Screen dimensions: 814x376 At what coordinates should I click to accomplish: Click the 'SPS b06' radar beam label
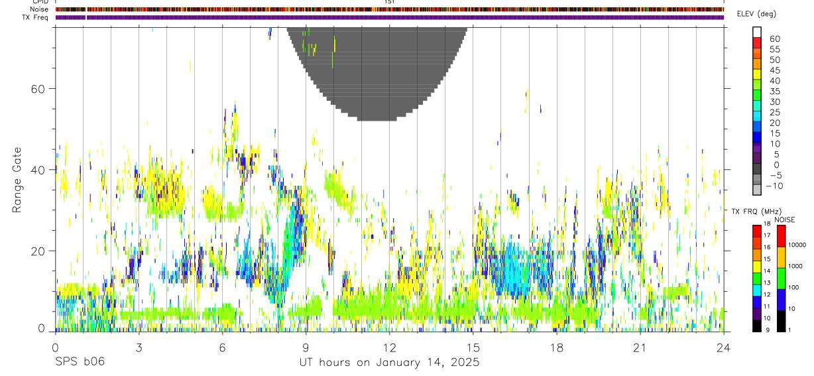pos(80,362)
